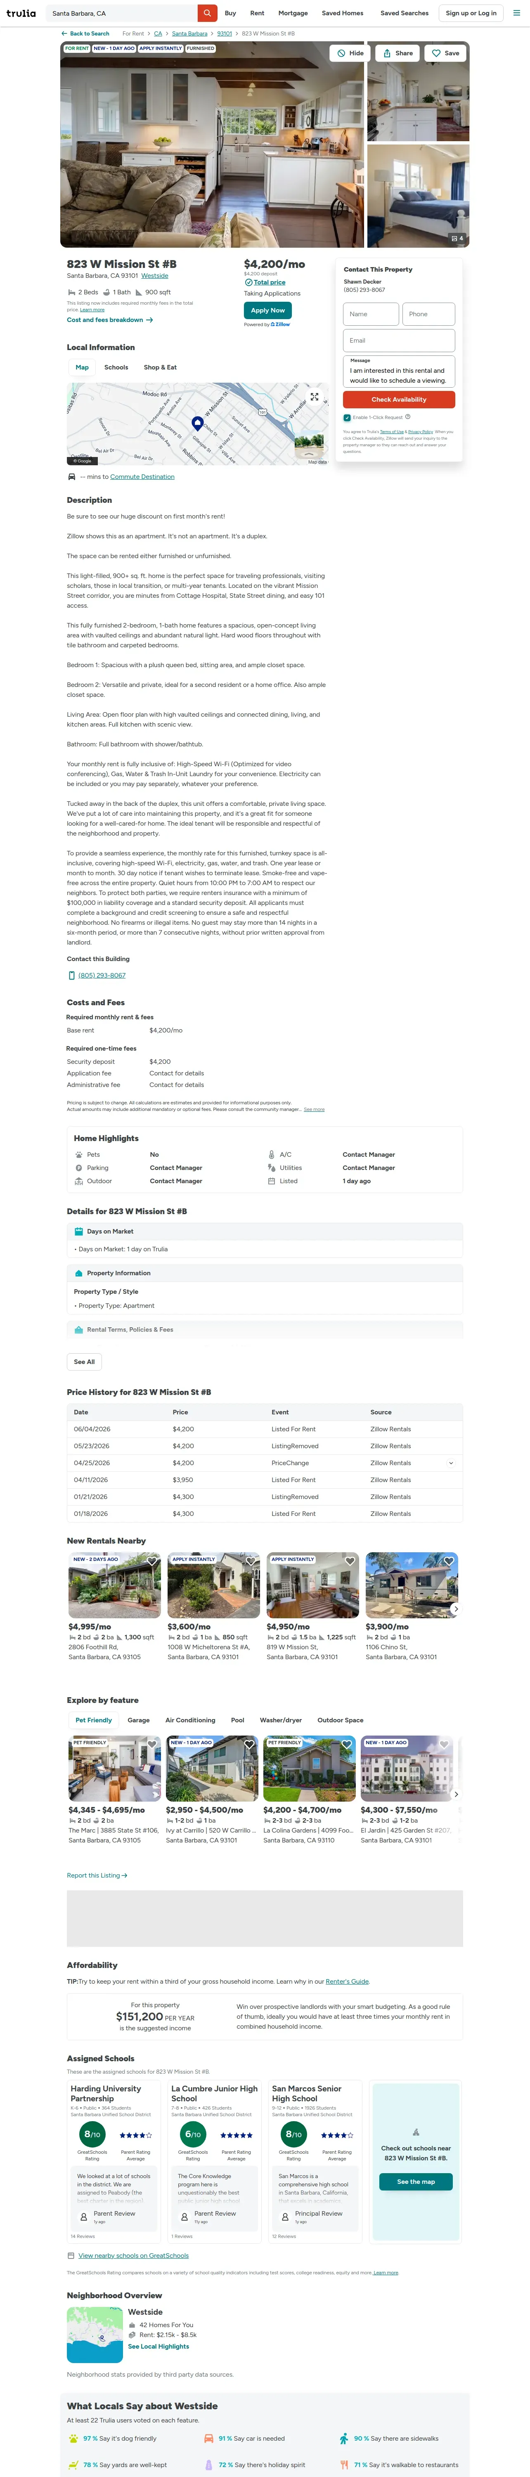
Task: Select the Air Conditioning feature tab
Action: click(x=190, y=1720)
